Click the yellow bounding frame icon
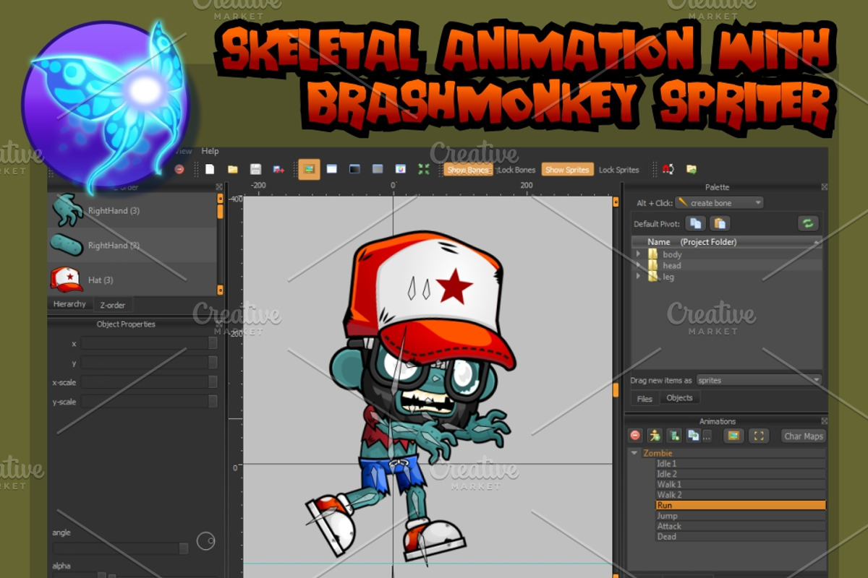This screenshot has width=868, height=578. click(x=758, y=436)
